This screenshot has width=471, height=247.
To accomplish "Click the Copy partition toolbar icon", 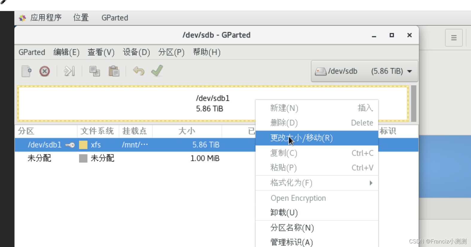I will click(94, 71).
